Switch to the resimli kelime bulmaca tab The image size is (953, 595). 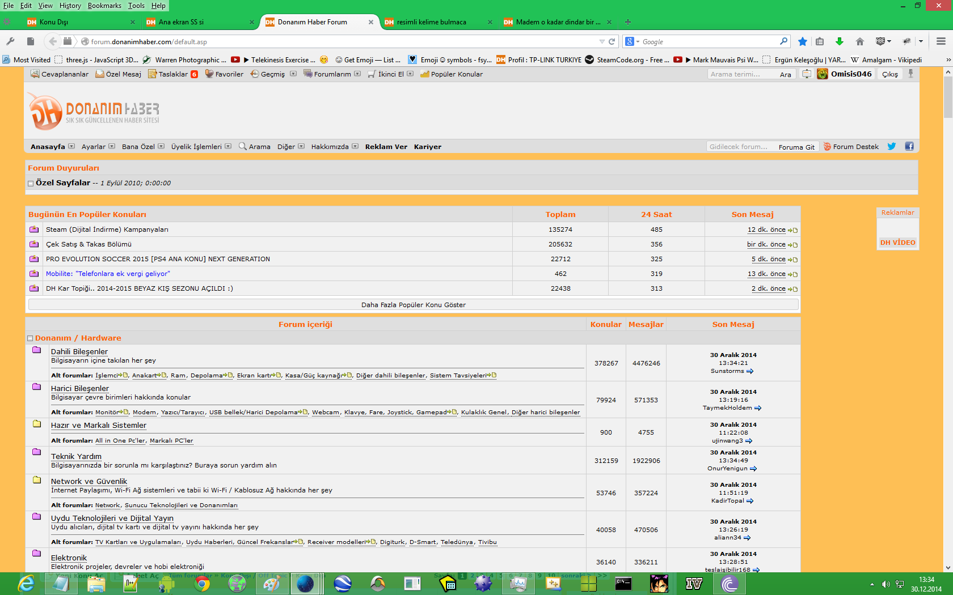click(x=438, y=22)
